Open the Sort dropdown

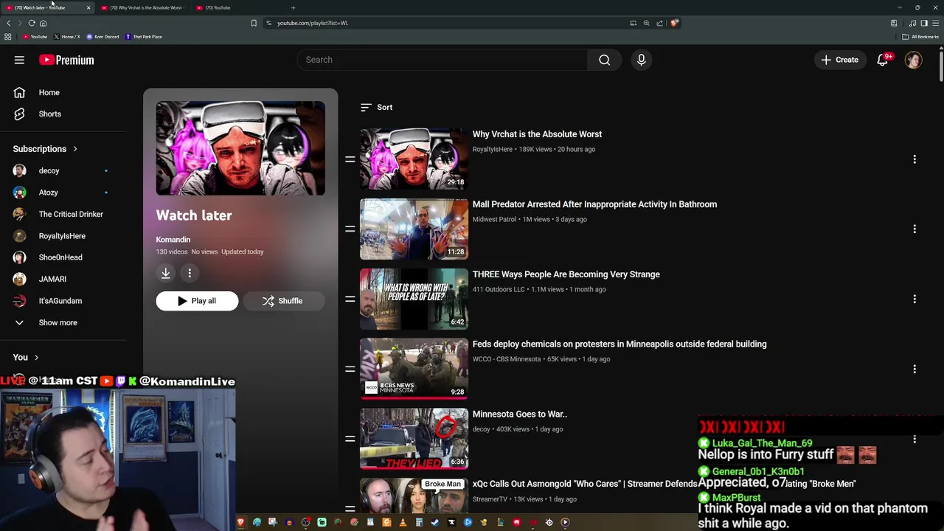(376, 108)
